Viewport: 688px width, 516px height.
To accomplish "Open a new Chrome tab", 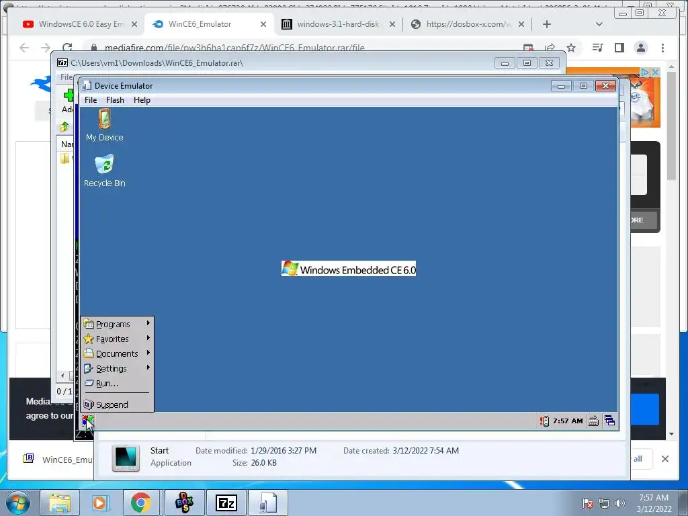I will (x=547, y=24).
